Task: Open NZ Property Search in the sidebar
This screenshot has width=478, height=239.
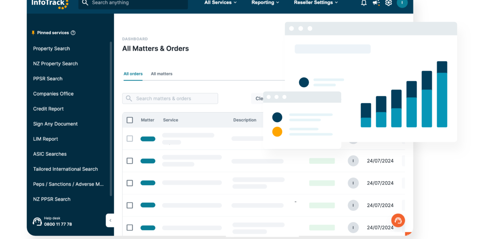Action: click(x=55, y=64)
